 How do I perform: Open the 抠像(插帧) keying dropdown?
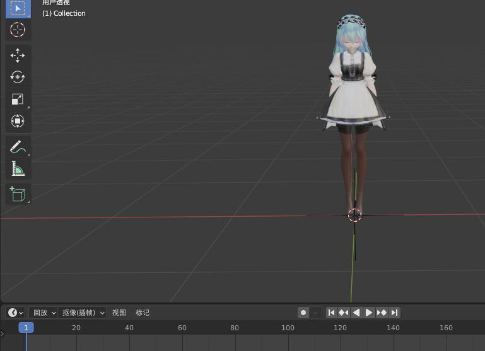tap(82, 313)
